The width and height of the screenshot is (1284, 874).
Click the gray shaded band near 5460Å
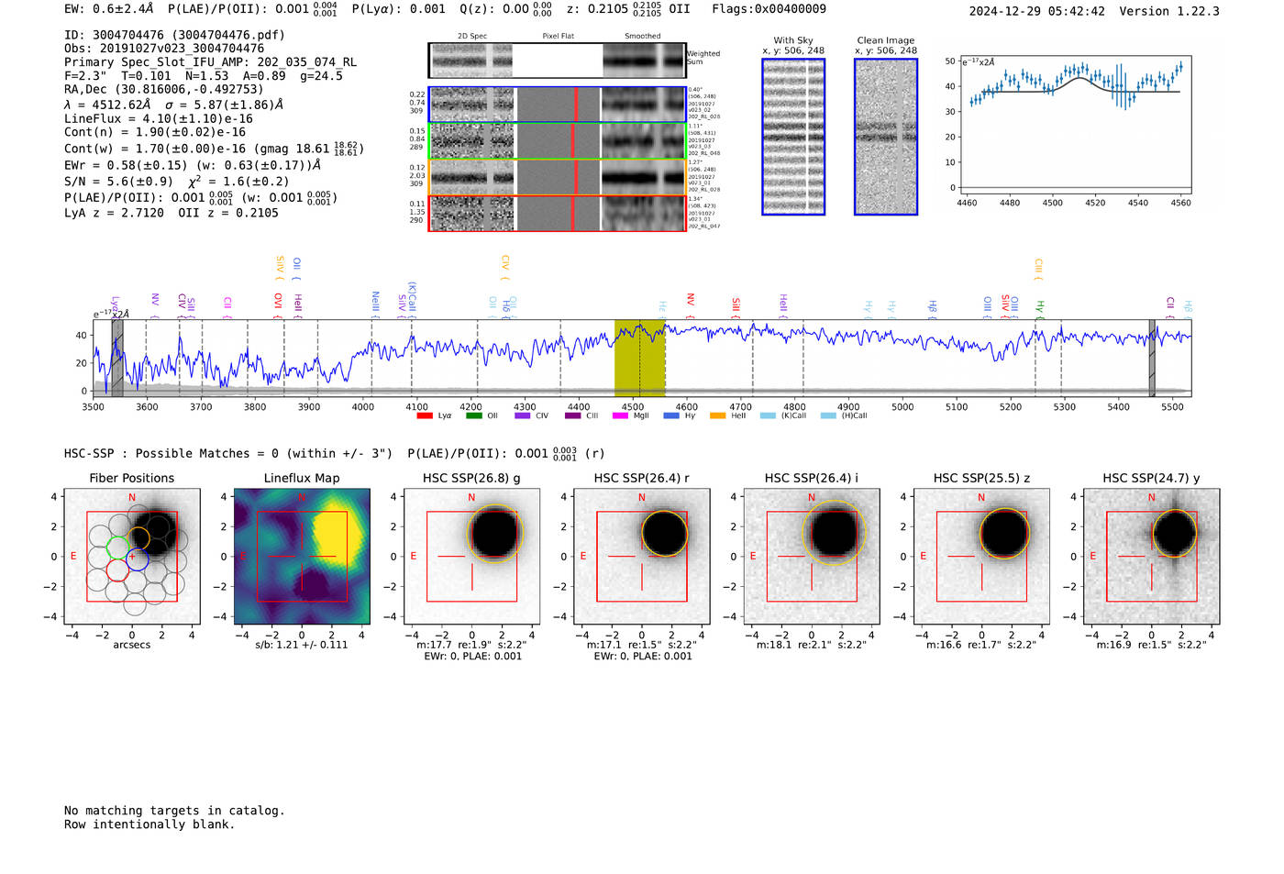pyautogui.click(x=1152, y=358)
